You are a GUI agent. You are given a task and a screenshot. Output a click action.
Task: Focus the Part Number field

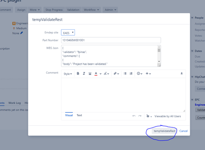(111, 40)
